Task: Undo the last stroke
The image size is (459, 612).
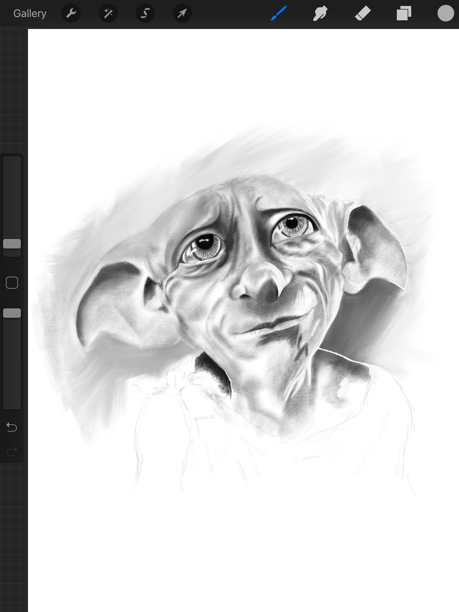Action: (x=12, y=427)
